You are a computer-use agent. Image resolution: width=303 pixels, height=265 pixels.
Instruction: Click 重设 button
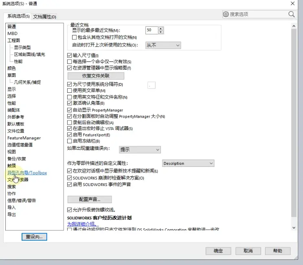point(34,237)
